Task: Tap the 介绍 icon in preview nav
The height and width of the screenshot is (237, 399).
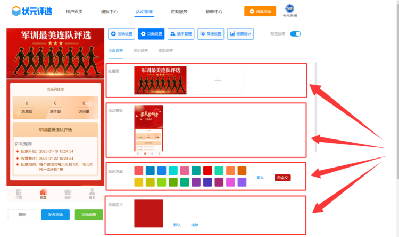Action: point(19,194)
